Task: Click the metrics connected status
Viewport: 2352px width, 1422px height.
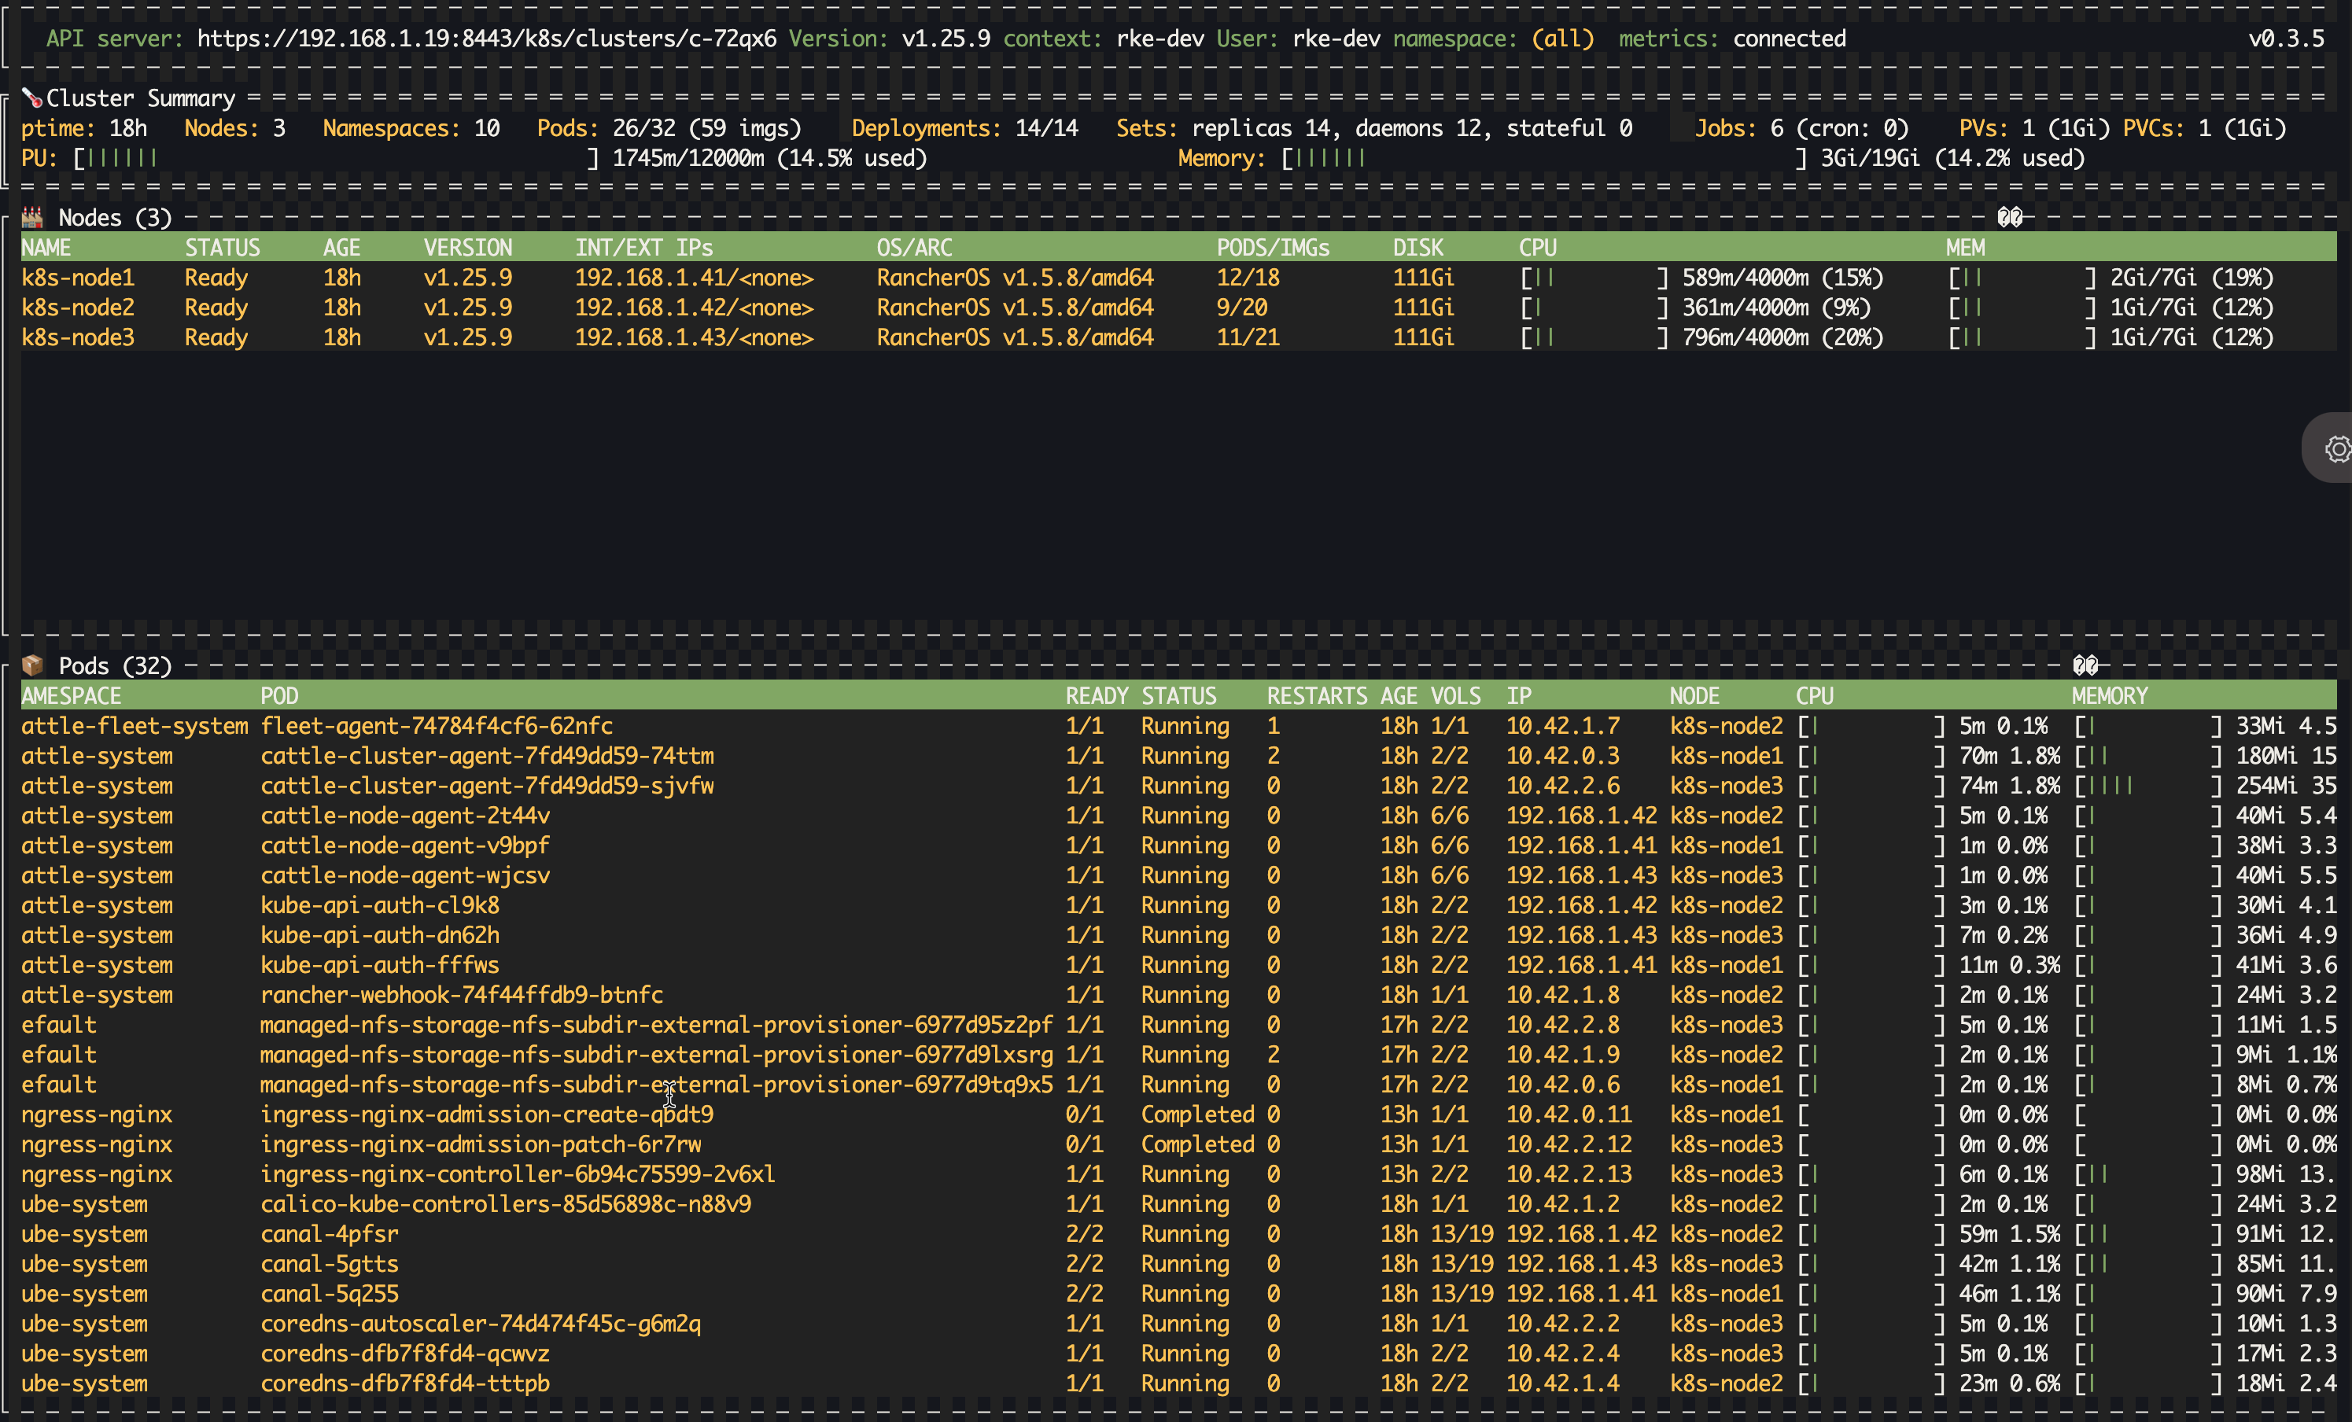Action: (1790, 39)
